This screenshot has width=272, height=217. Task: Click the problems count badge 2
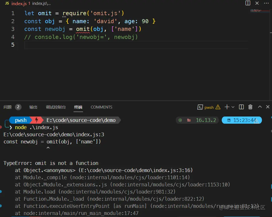18,107
